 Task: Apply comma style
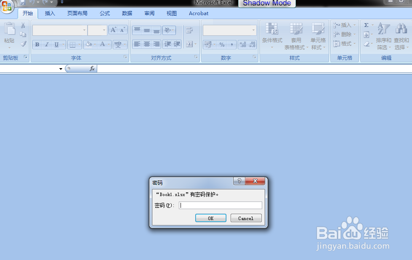click(x=231, y=44)
